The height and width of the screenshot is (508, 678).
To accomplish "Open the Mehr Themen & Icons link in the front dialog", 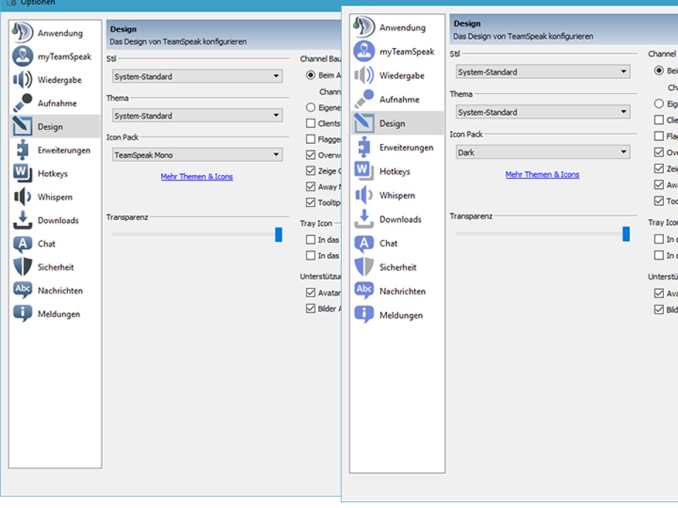I will pos(542,175).
